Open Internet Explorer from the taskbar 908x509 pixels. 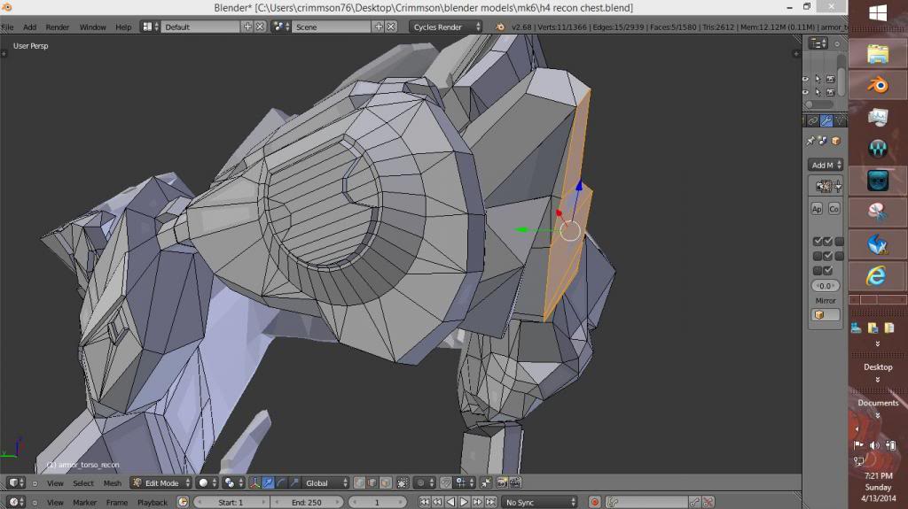pos(878,275)
